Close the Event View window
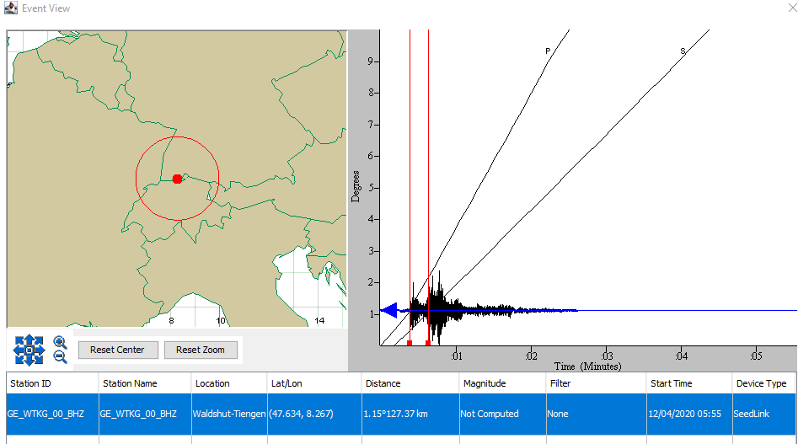Screen dimensions: 798x444 [x=784, y=8]
